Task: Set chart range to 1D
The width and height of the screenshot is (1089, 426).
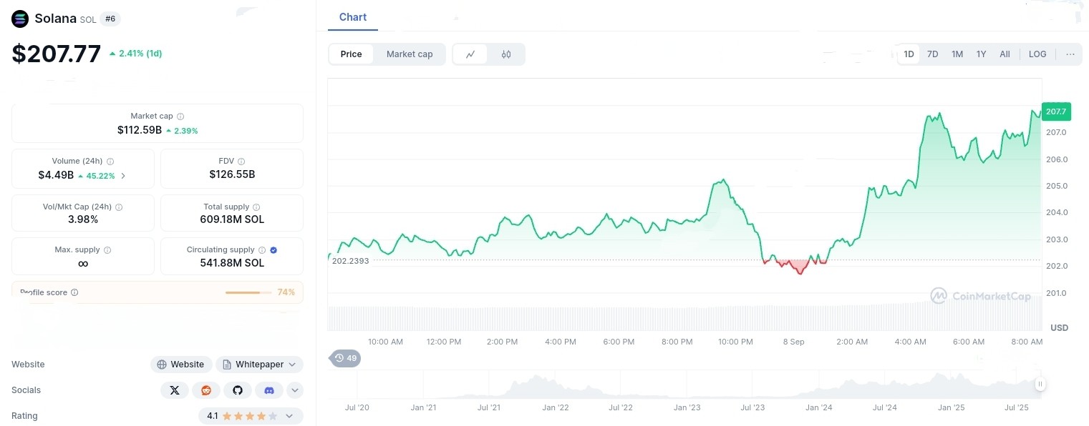Action: pyautogui.click(x=909, y=54)
